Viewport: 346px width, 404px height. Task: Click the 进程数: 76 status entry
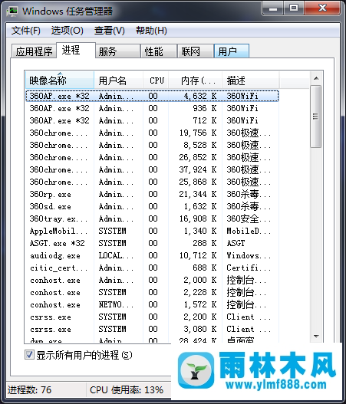pos(29,390)
